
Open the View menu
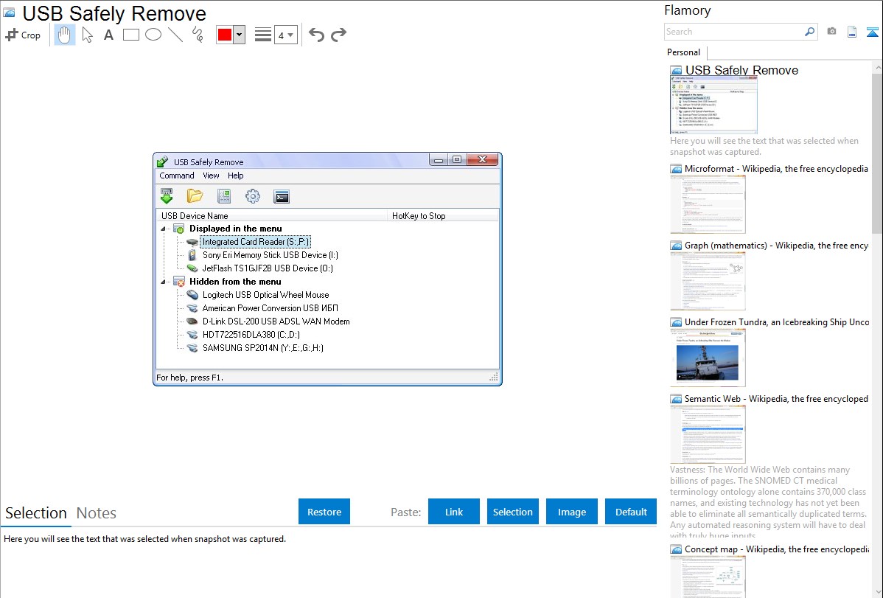point(212,175)
